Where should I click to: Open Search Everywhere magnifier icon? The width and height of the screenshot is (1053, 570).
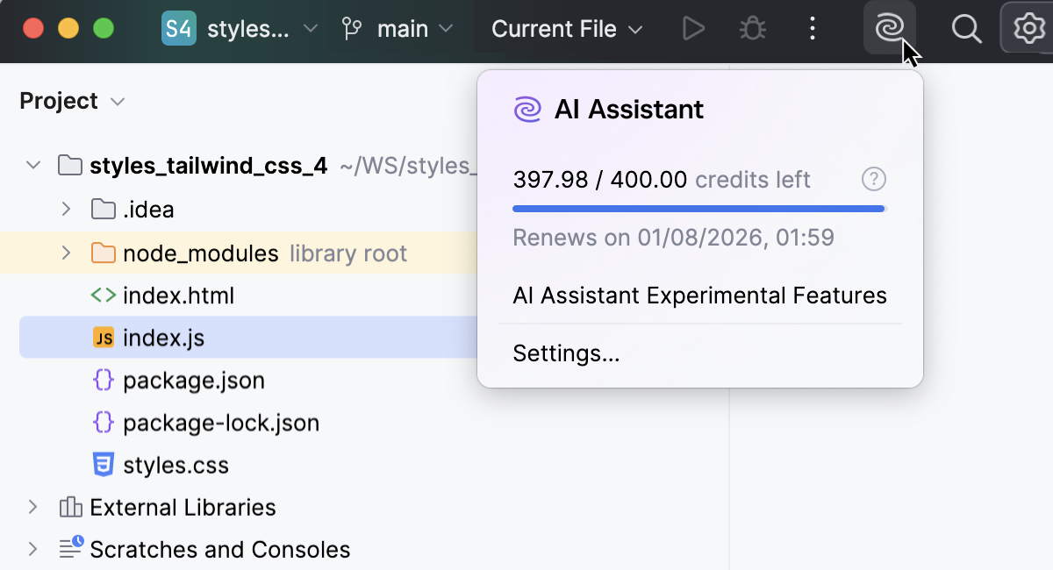(966, 29)
